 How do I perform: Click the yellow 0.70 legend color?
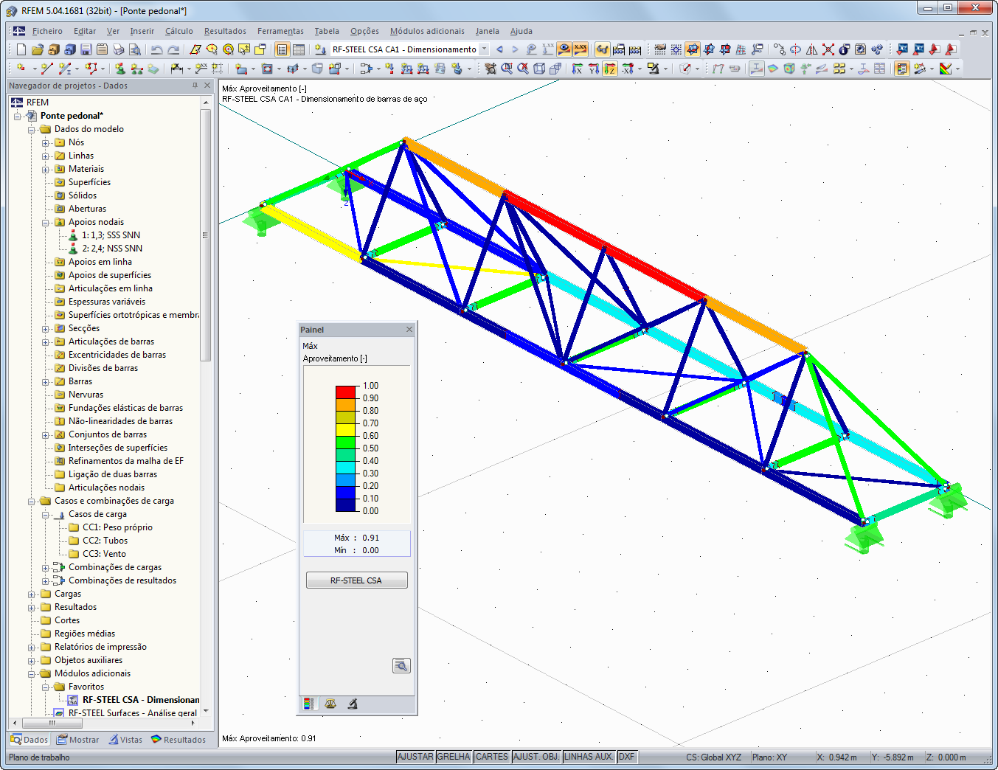tap(347, 429)
